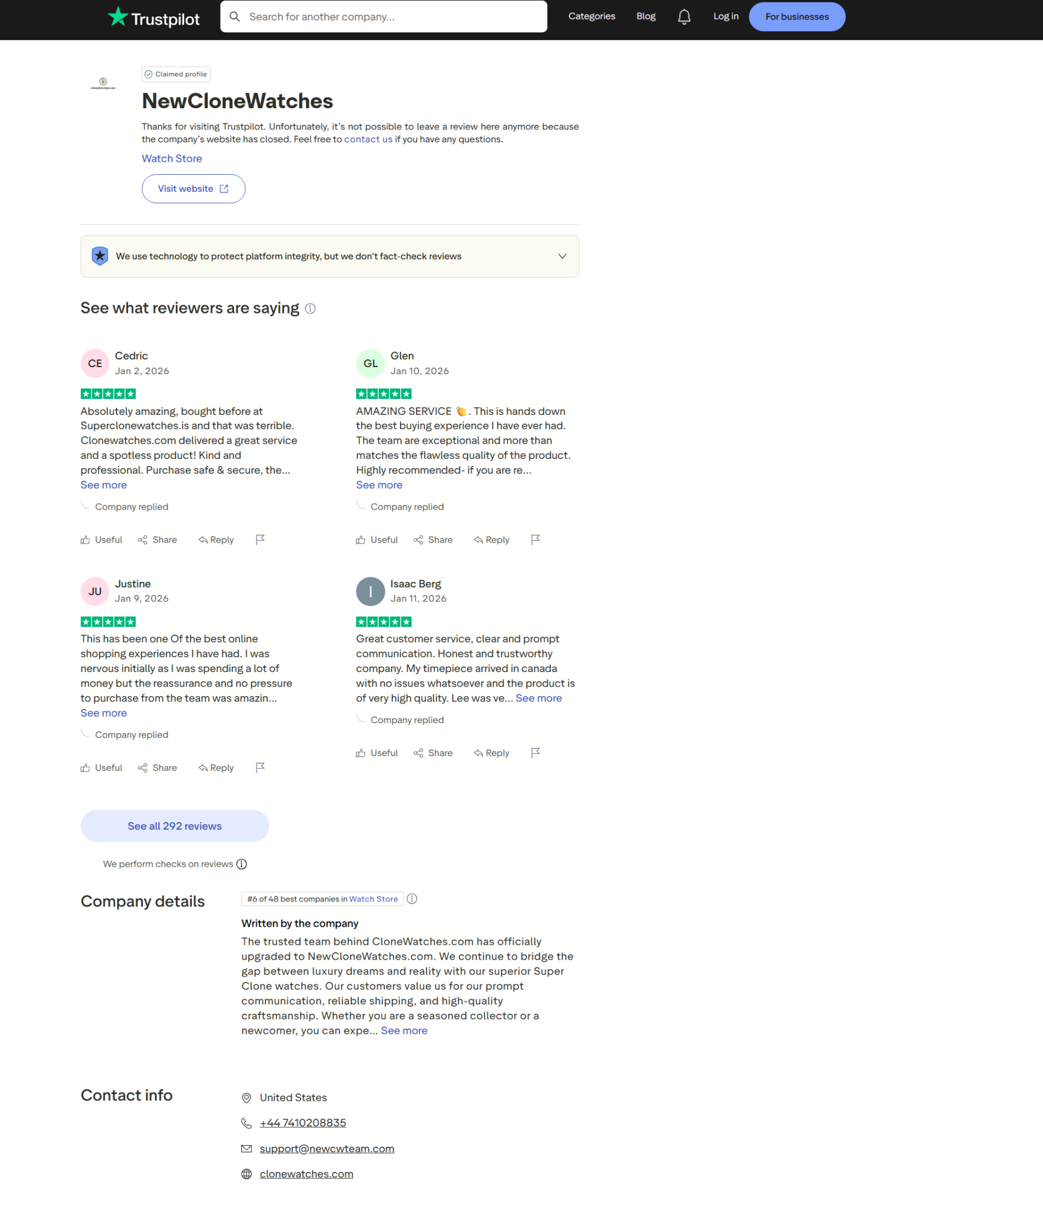This screenshot has height=1205, width=1043.
Task: Click the info icon beside reviewer heading
Action: [311, 308]
